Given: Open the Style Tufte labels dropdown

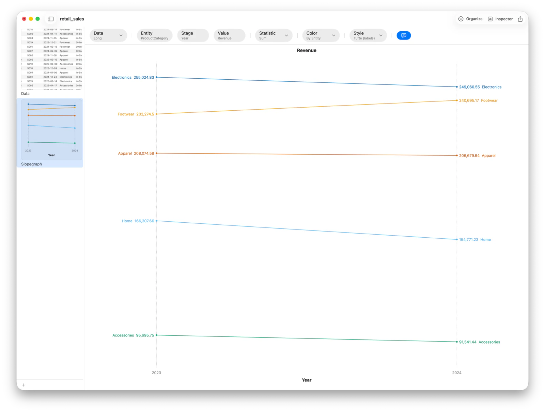Looking at the screenshot, I should 368,35.
